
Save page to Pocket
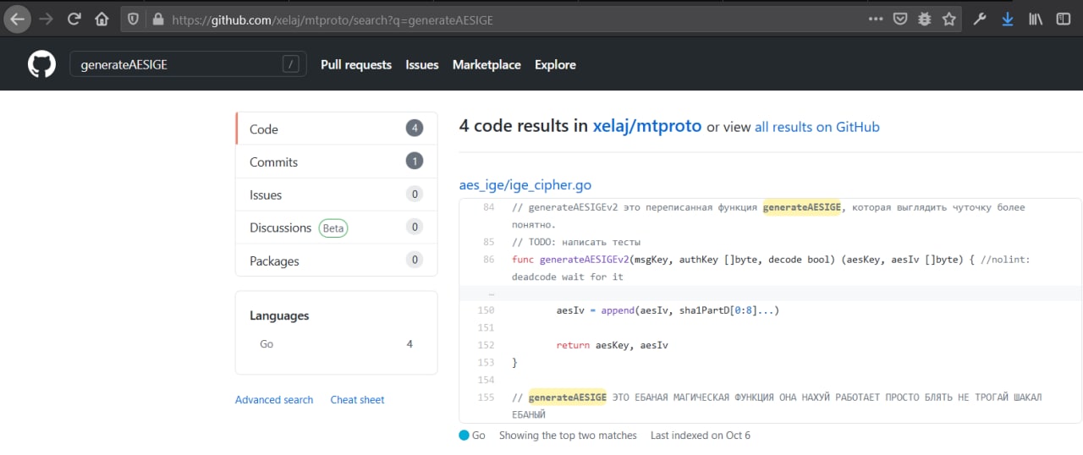(900, 19)
